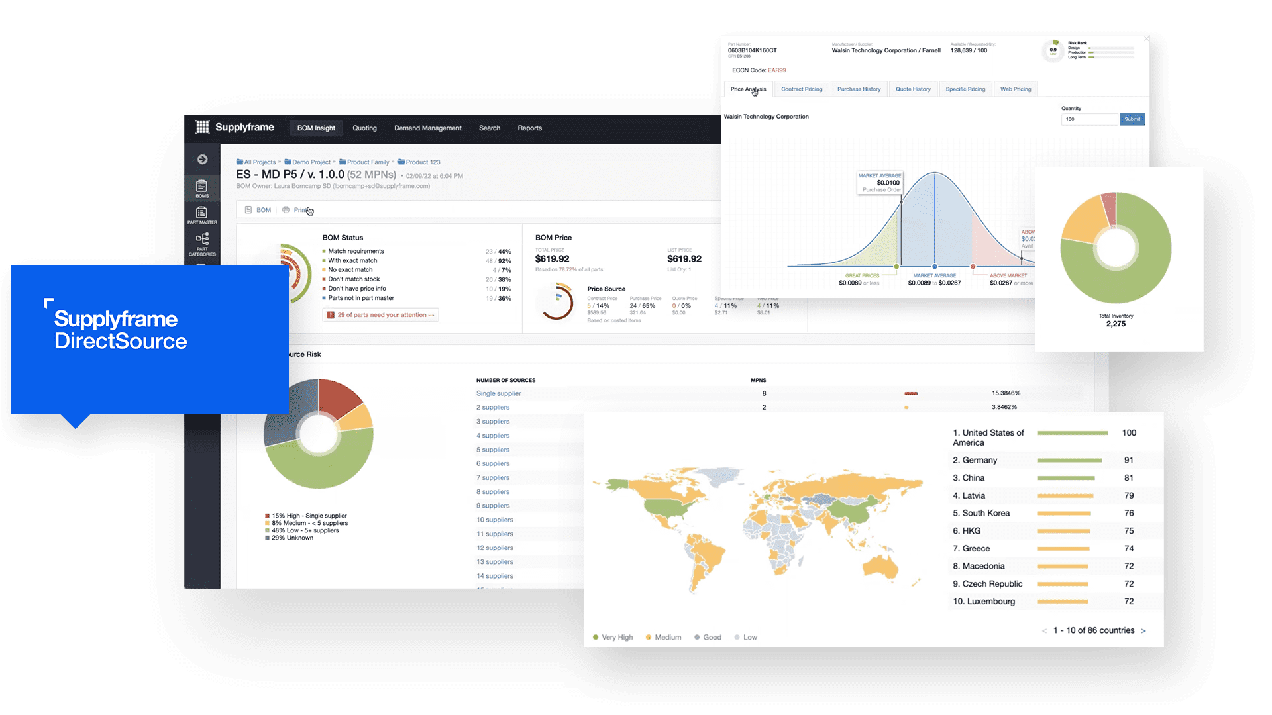Click the Submit button

tap(1132, 119)
